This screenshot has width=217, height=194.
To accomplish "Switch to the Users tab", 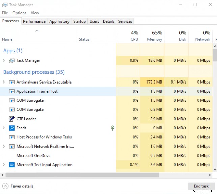I will pos(94,21).
